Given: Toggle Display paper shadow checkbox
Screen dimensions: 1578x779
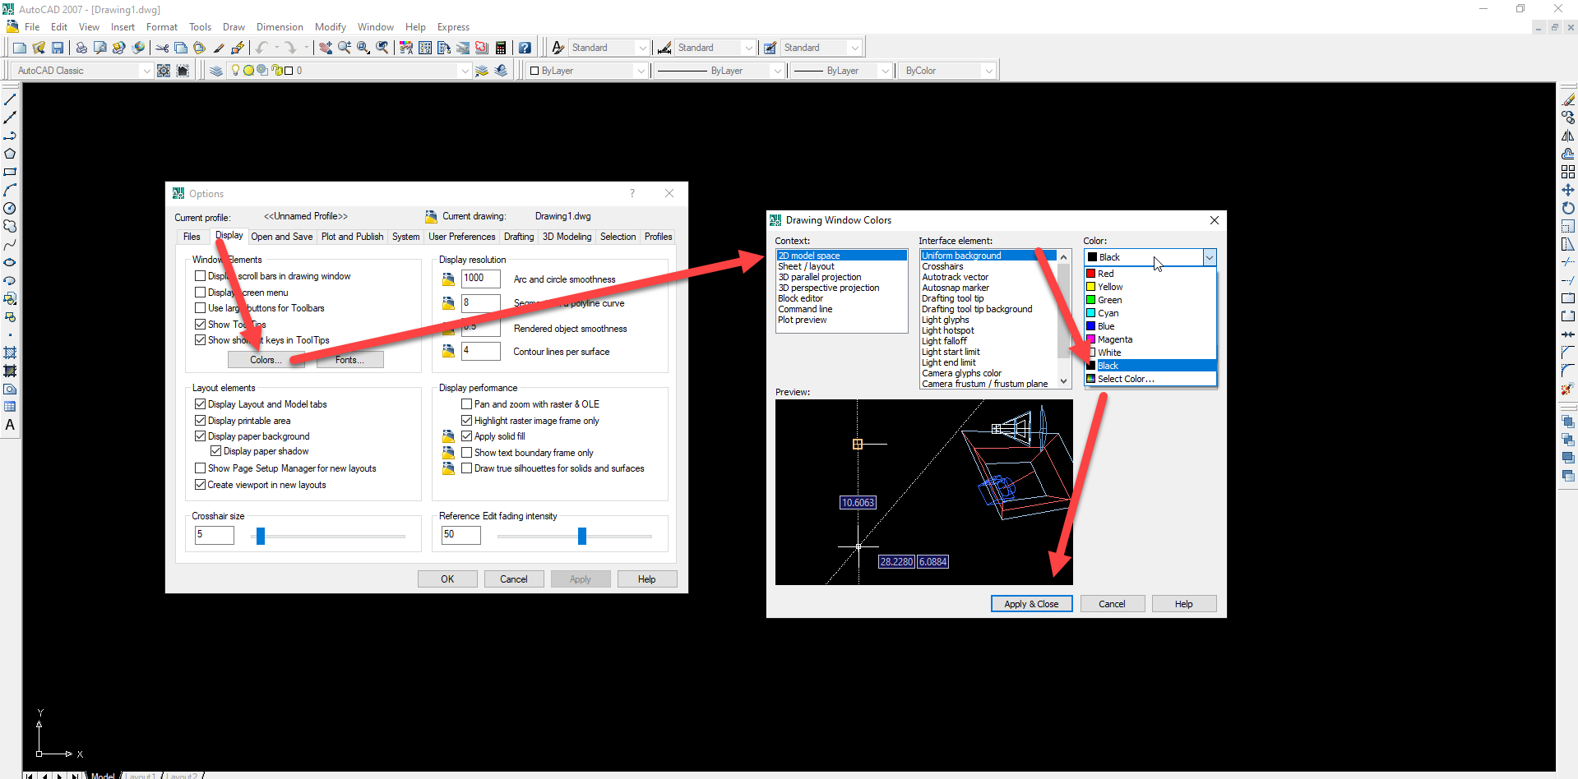Looking at the screenshot, I should click(215, 451).
